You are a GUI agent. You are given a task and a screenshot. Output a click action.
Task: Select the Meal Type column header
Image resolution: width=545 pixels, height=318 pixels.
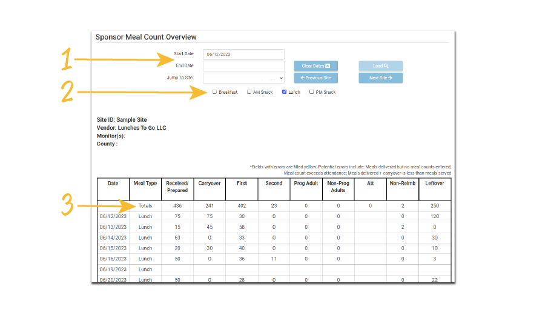[x=145, y=183]
